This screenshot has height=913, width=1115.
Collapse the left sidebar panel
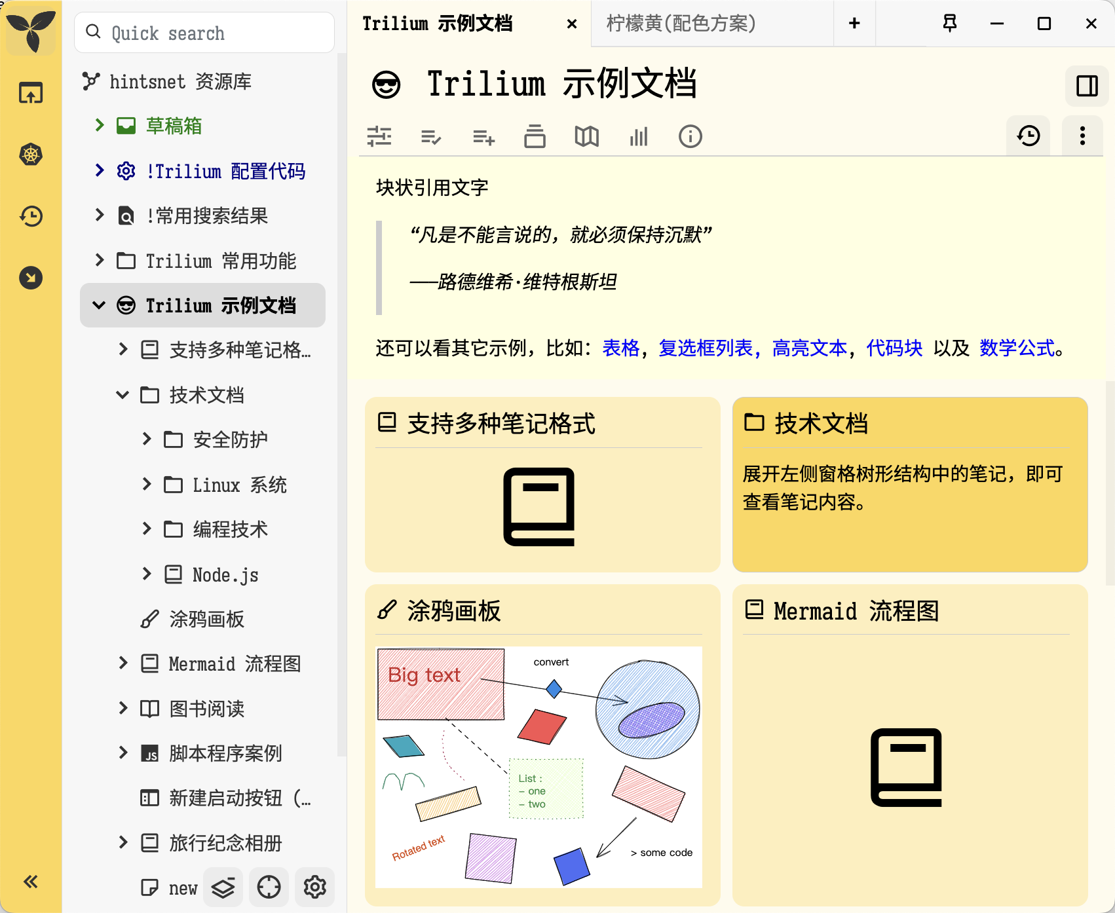tap(31, 882)
